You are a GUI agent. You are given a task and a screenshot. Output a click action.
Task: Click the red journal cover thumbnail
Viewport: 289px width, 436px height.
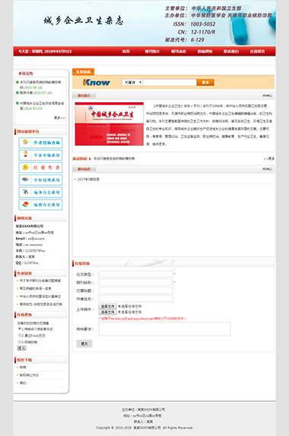(x=110, y=123)
